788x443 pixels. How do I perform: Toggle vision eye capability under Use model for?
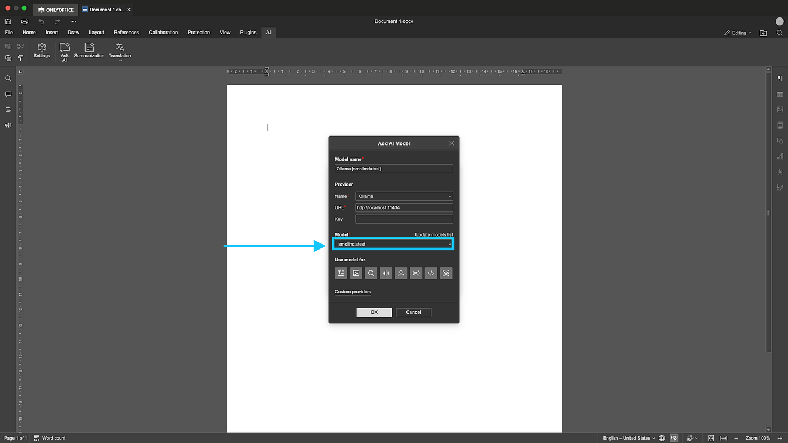pos(446,273)
